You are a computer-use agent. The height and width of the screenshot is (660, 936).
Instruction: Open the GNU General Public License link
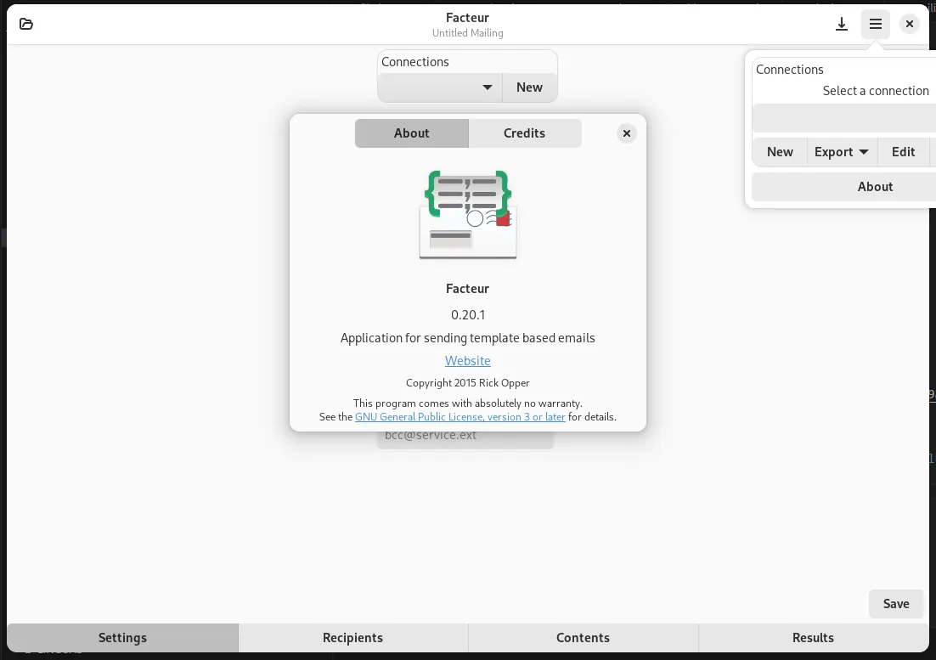pyautogui.click(x=460, y=416)
